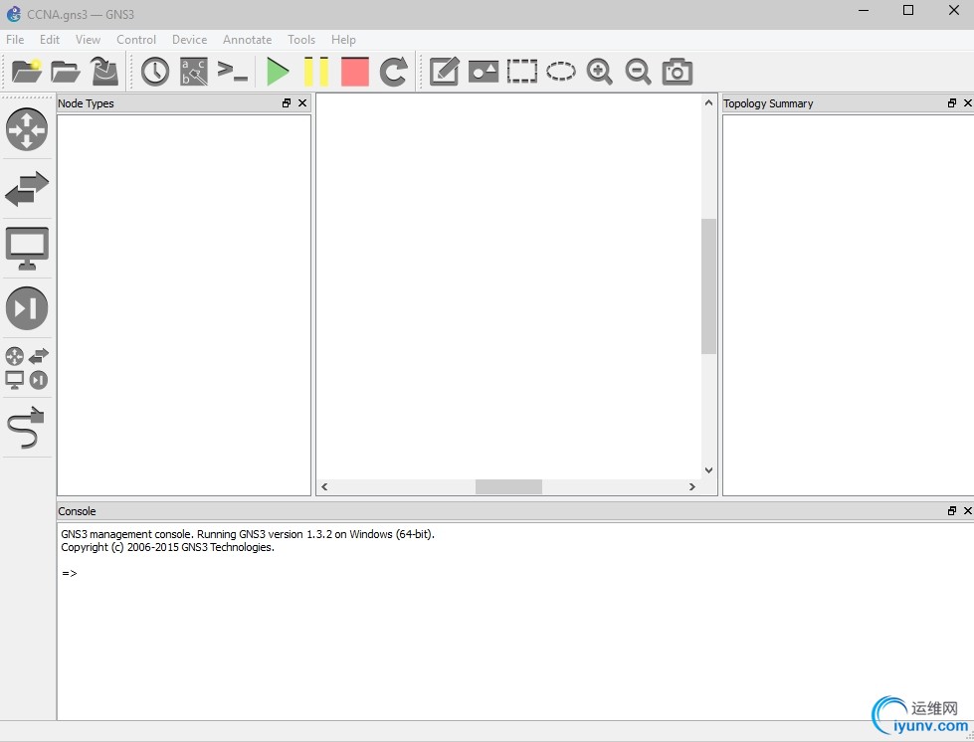This screenshot has width=974, height=742.
Task: Click the Zoom in magnifier
Action: (x=600, y=72)
